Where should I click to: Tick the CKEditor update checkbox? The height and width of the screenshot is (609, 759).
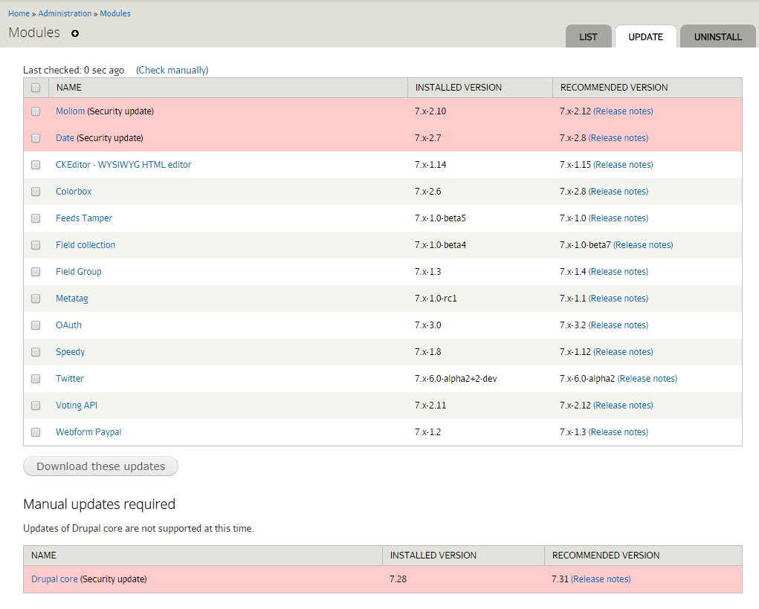pyautogui.click(x=36, y=165)
